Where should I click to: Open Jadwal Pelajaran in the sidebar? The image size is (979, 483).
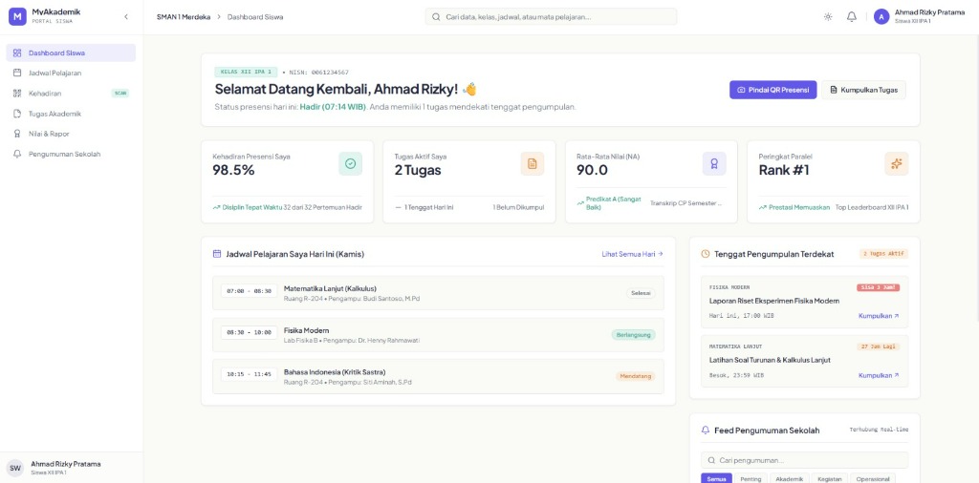[x=71, y=73]
